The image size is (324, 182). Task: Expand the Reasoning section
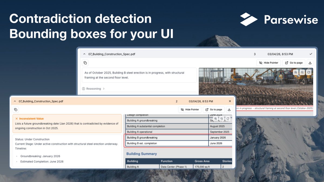click(x=93, y=89)
